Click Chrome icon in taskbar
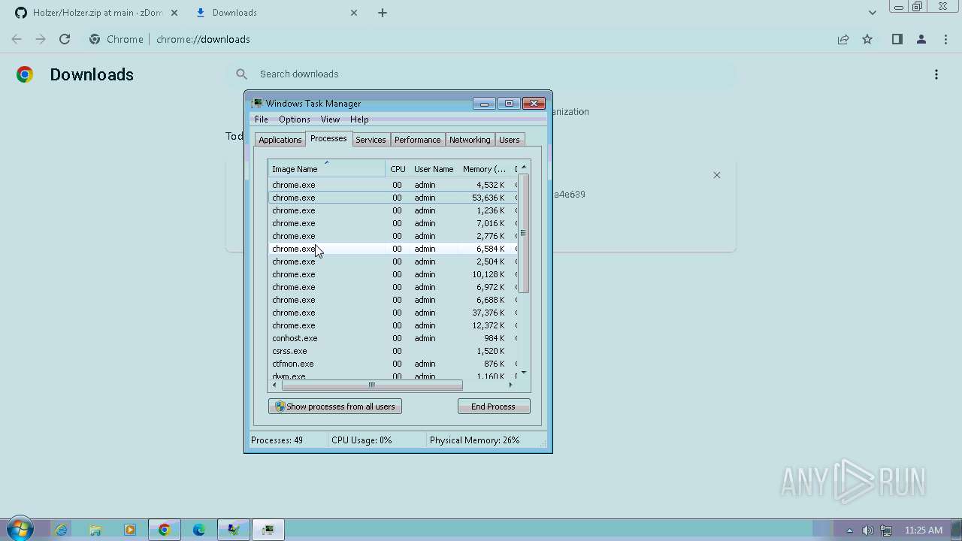 tap(165, 530)
